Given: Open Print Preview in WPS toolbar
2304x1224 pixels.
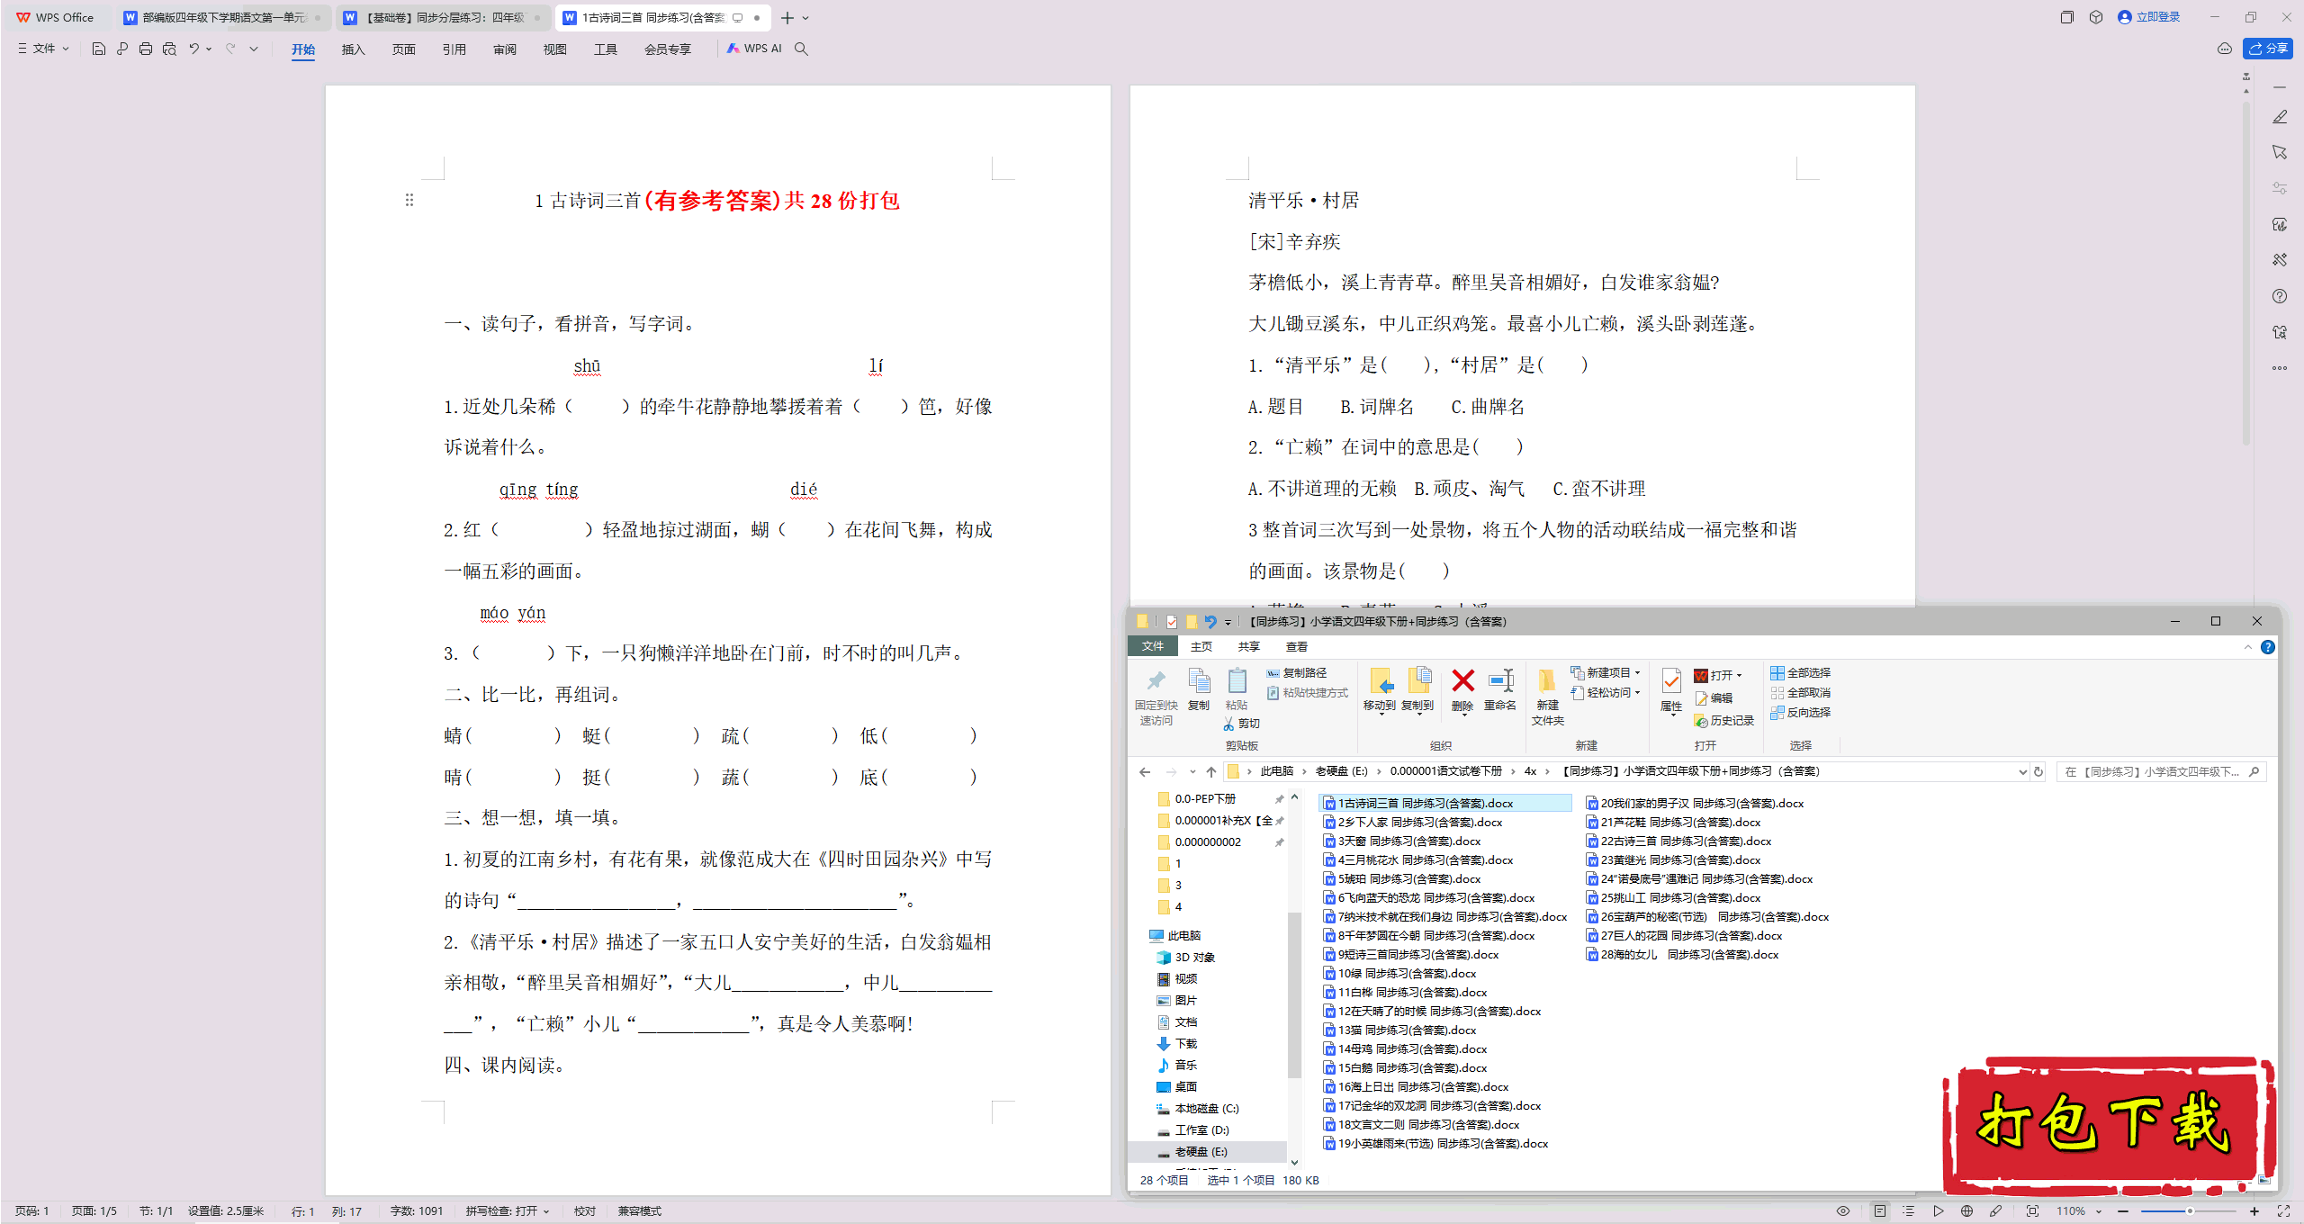Looking at the screenshot, I should tap(169, 49).
